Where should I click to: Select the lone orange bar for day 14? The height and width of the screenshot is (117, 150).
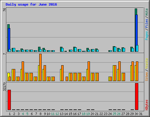(67, 79)
